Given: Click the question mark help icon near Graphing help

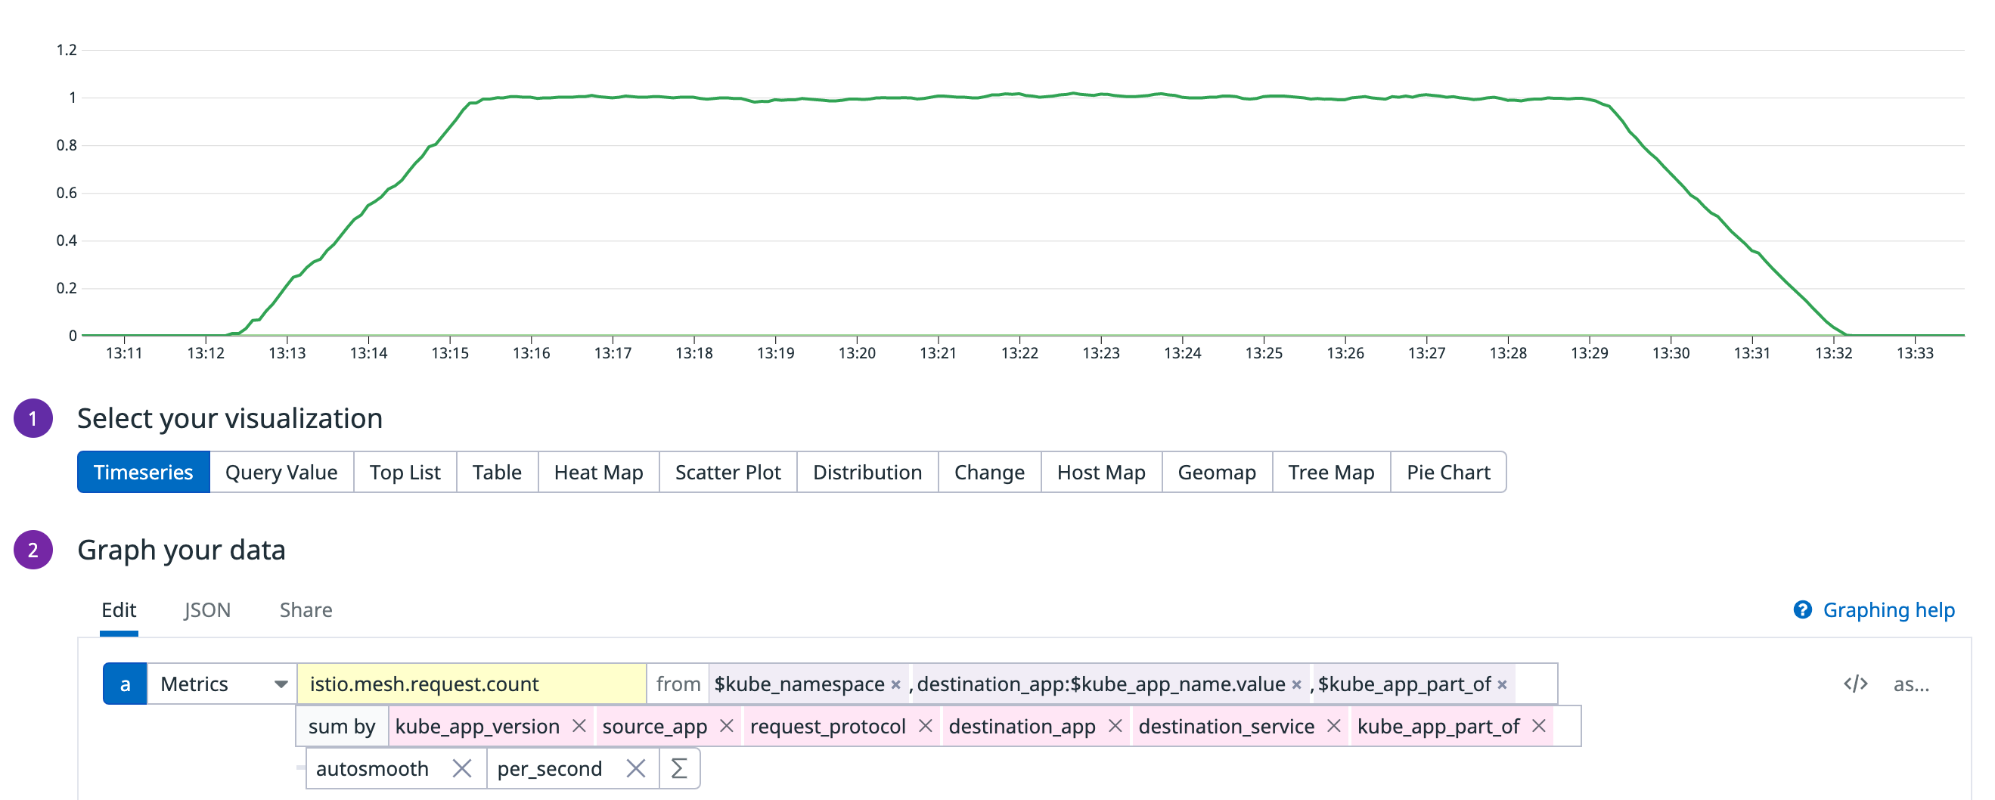Looking at the screenshot, I should [1803, 610].
